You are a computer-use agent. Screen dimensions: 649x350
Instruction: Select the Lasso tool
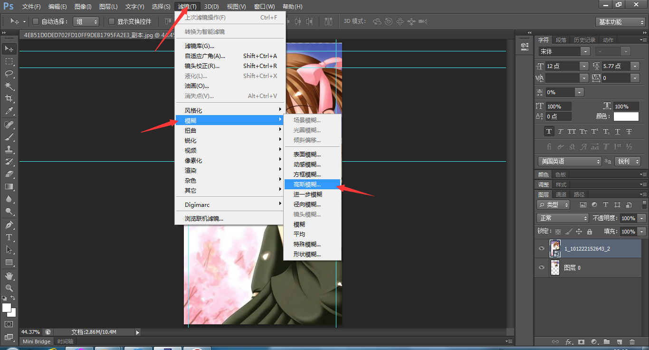coord(9,74)
